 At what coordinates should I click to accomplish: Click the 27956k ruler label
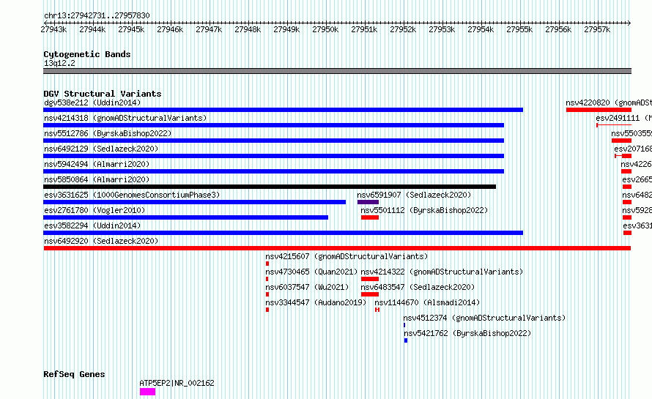point(558,29)
